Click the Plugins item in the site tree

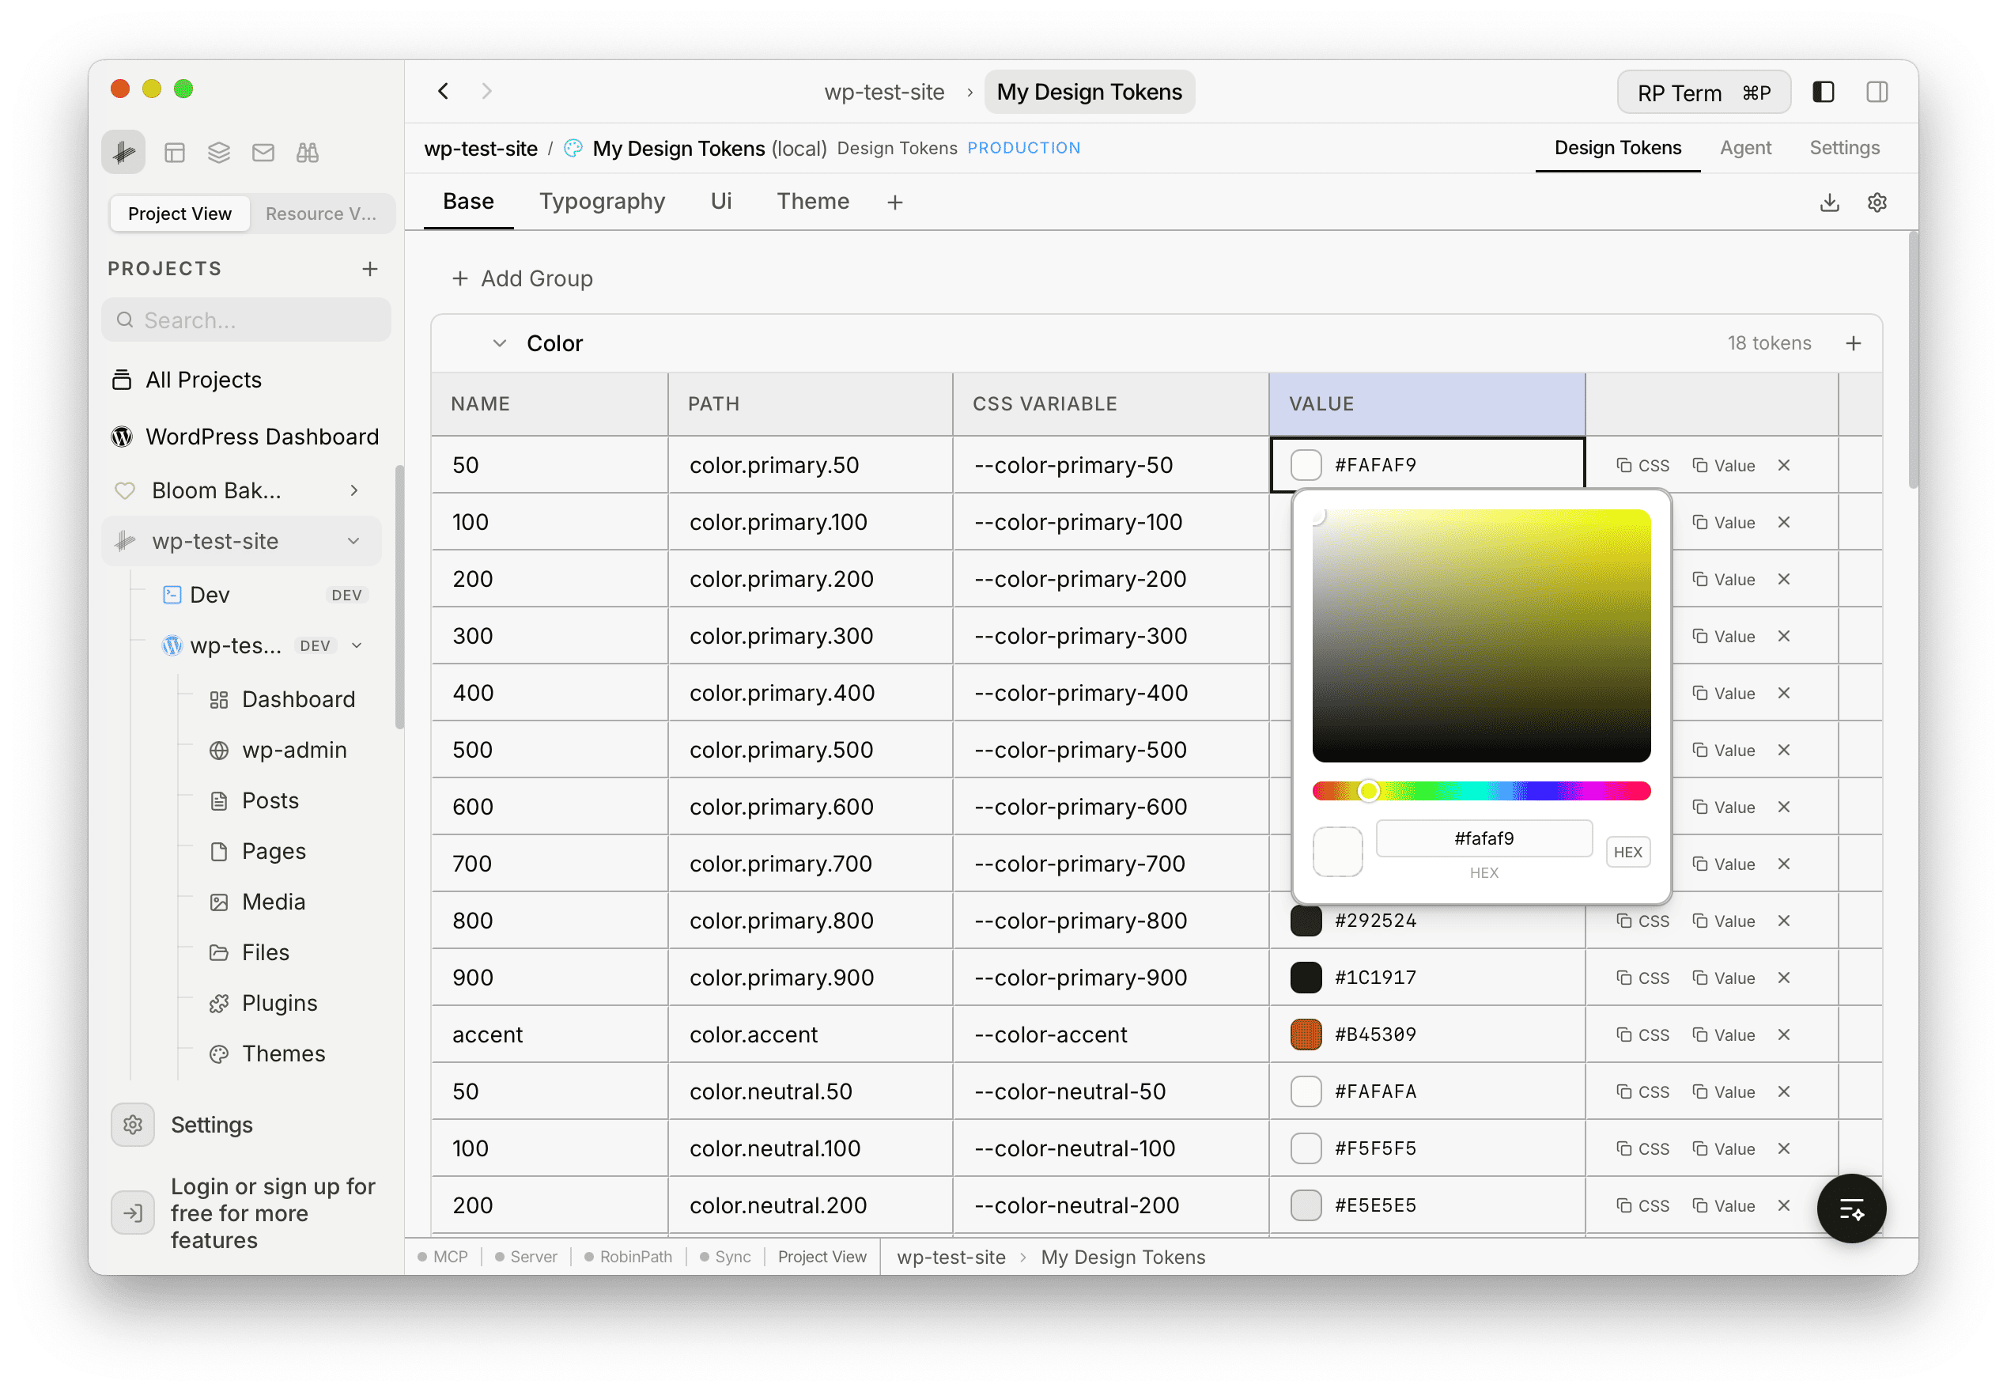pyautogui.click(x=279, y=1003)
